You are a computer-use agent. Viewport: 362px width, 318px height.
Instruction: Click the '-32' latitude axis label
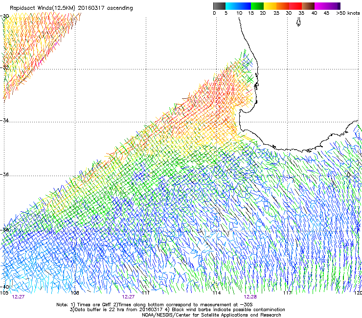pyautogui.click(x=4, y=68)
